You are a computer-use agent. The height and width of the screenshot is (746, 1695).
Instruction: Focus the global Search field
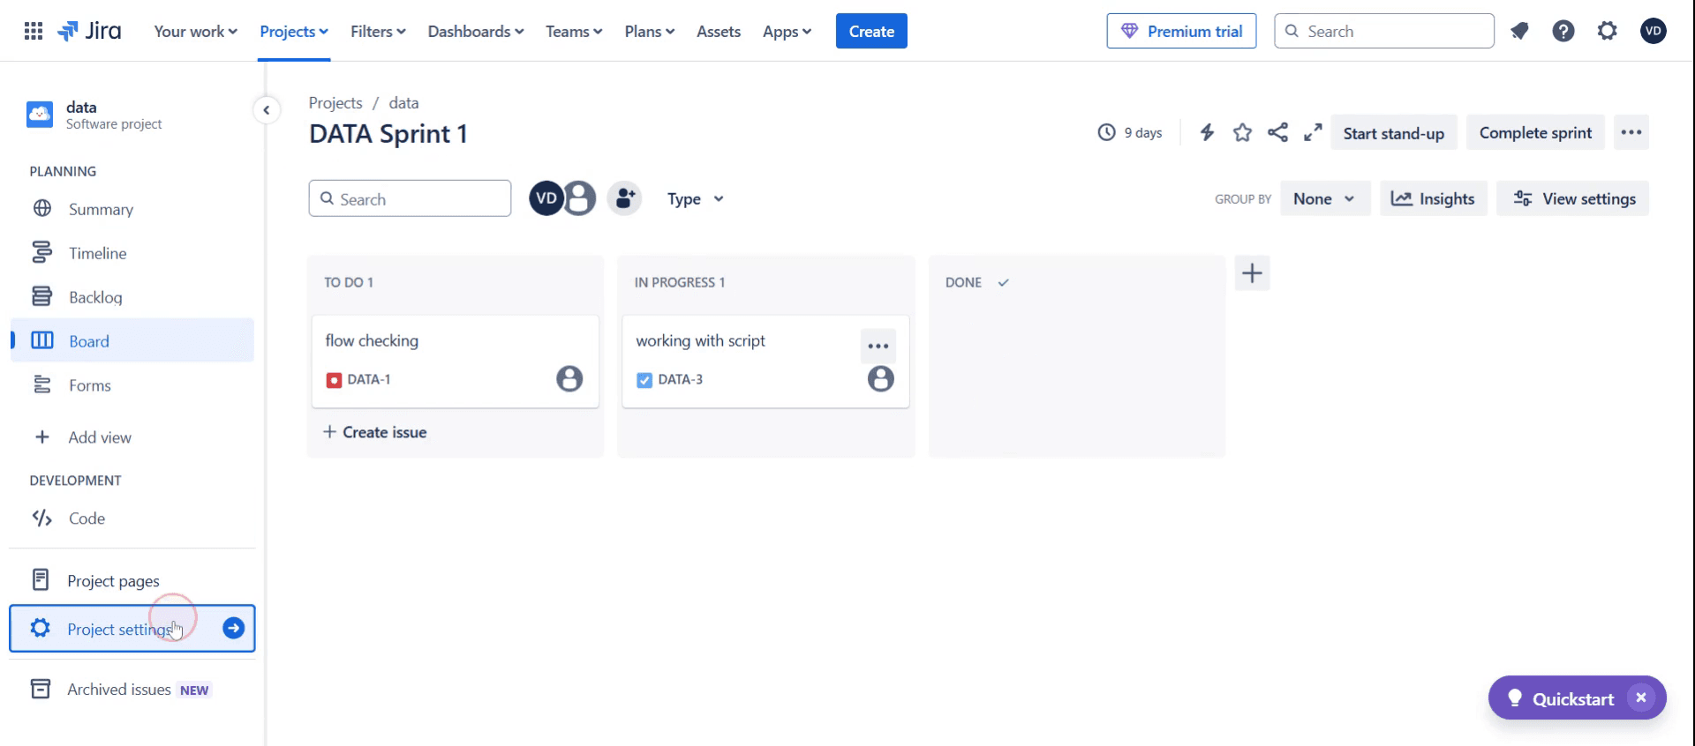pyautogui.click(x=1384, y=31)
